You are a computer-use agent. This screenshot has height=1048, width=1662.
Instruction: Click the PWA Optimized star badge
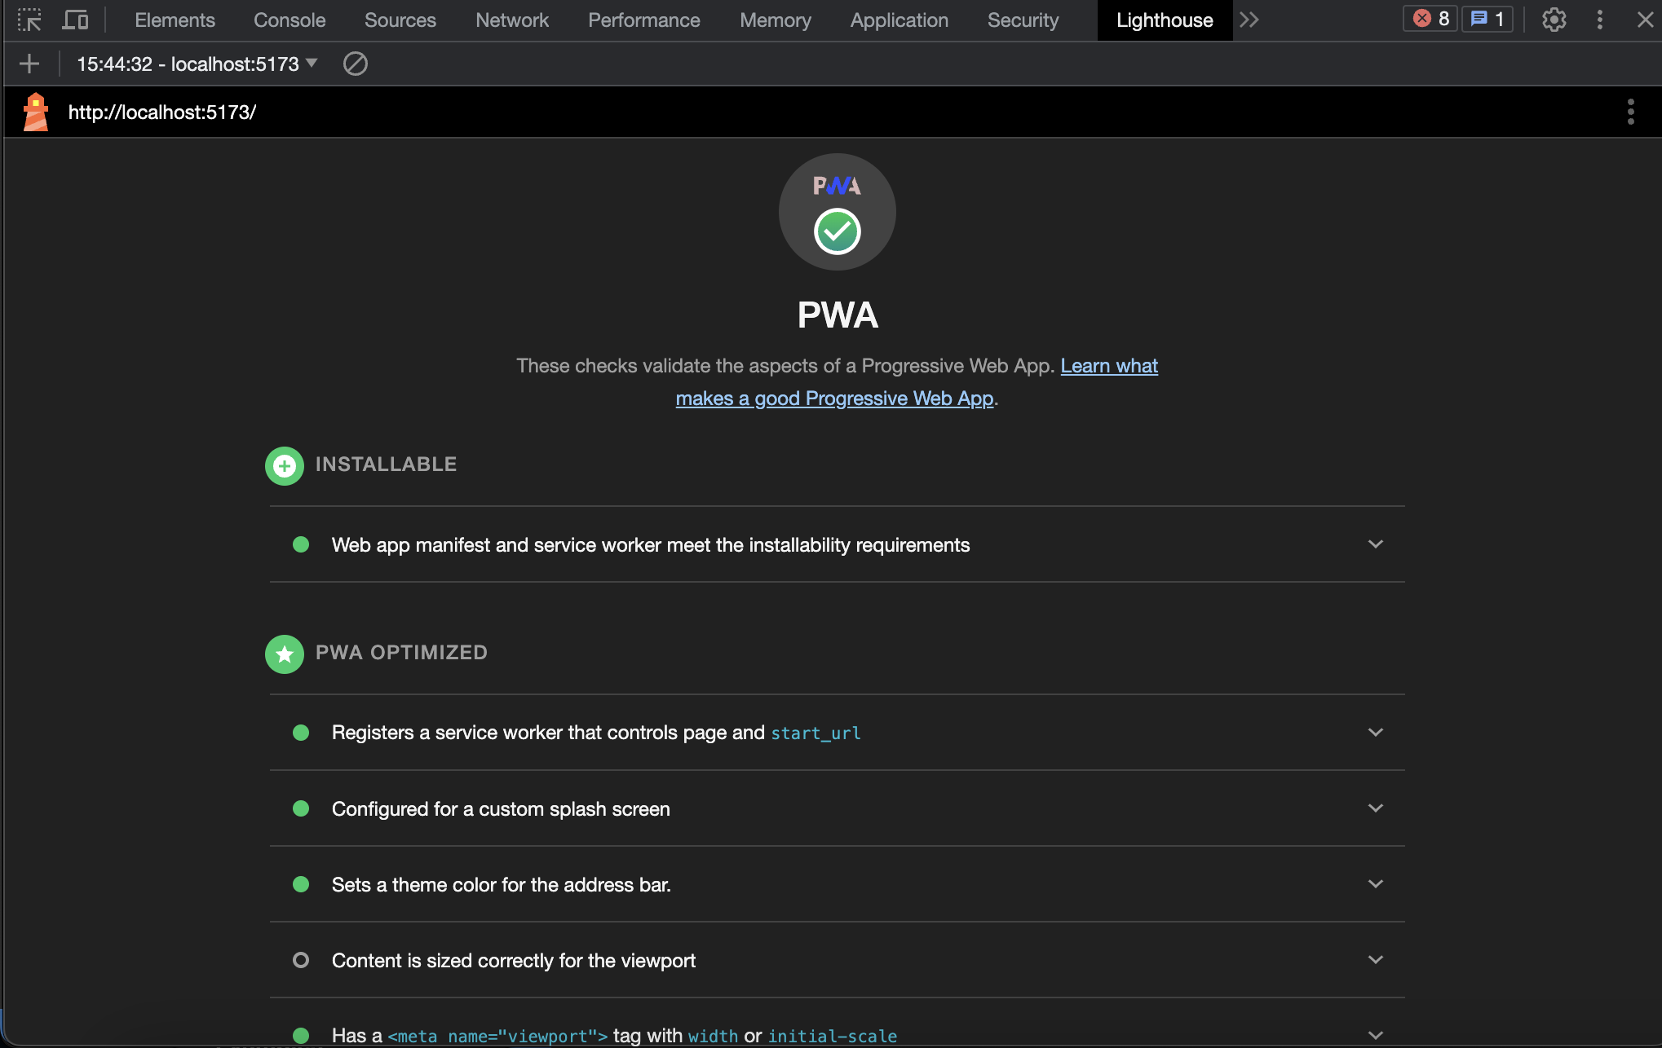point(284,654)
